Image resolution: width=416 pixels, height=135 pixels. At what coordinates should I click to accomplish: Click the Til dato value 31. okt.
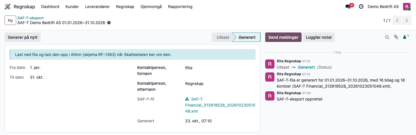click(x=37, y=77)
